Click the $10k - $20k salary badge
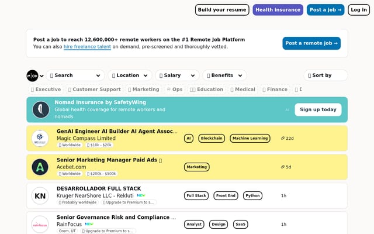The height and width of the screenshot is (234, 374). (99, 145)
